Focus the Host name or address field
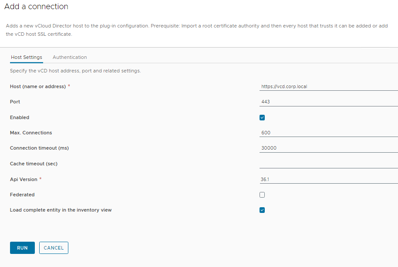 coord(329,86)
